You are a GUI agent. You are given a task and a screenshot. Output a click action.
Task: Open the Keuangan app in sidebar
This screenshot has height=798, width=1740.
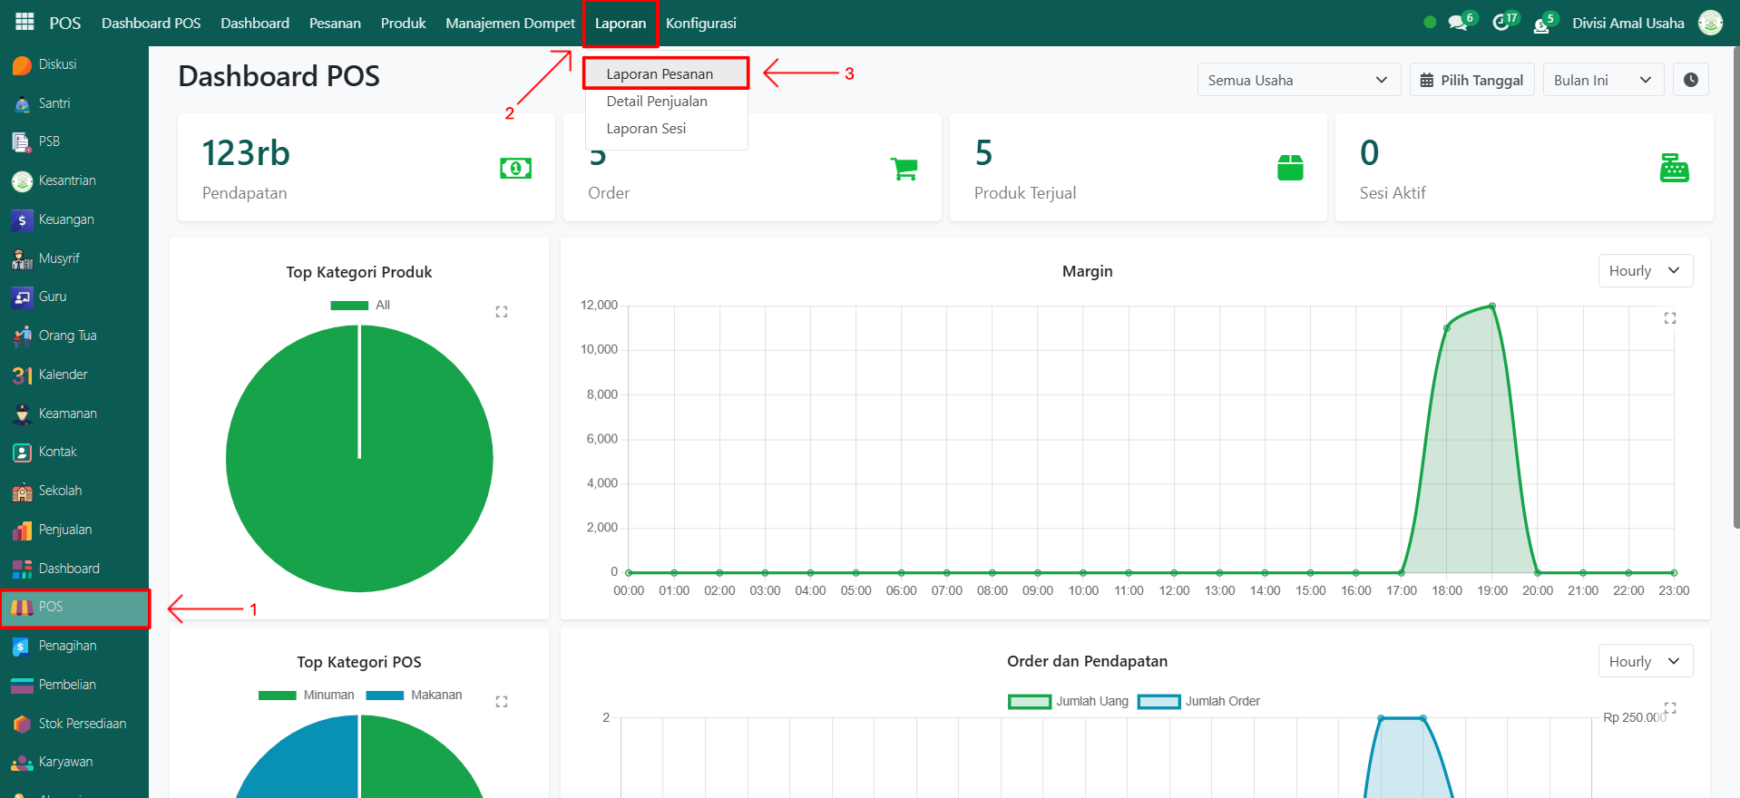point(65,219)
